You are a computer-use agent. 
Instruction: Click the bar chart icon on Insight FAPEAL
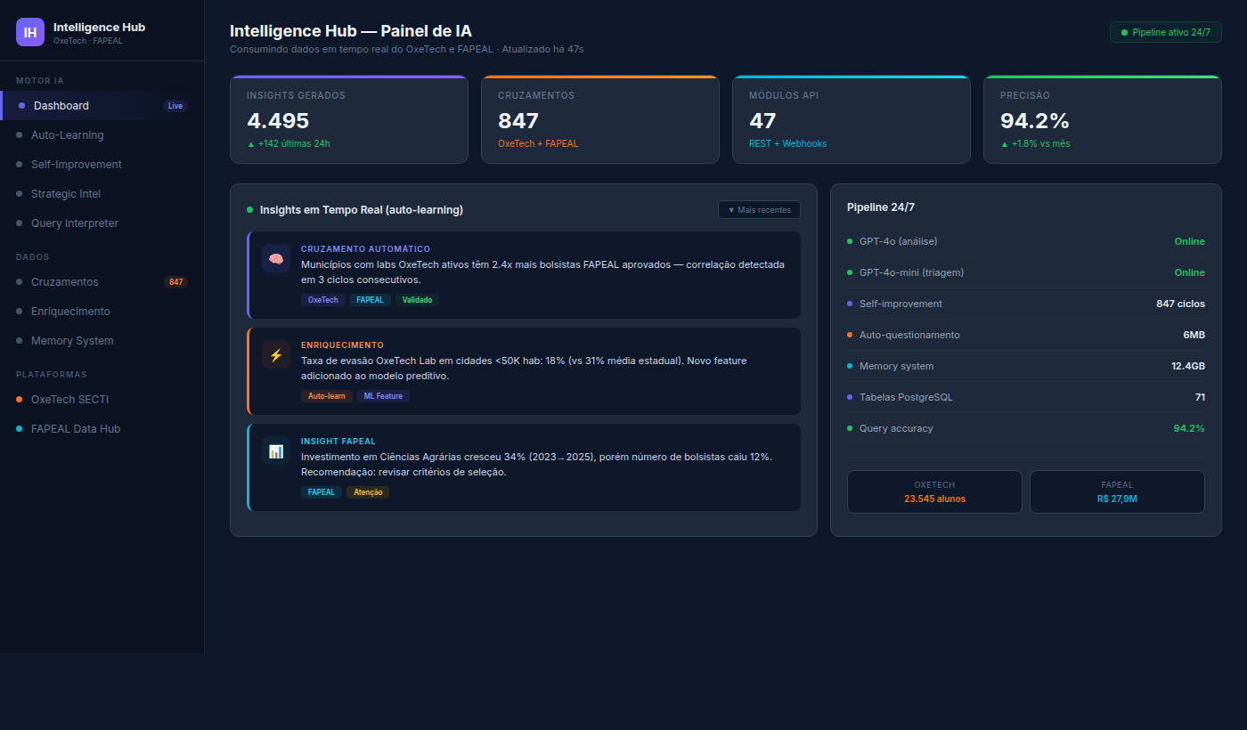click(x=275, y=452)
